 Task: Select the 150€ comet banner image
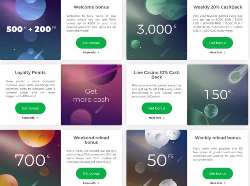[x=218, y=95]
